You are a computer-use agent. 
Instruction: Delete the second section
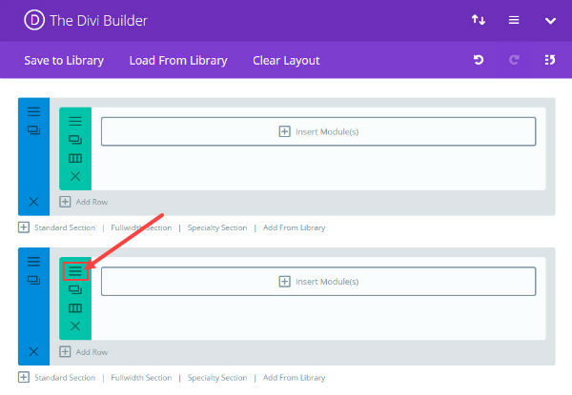[33, 351]
